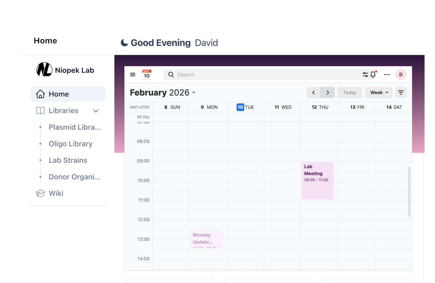Click the D avatar for account options
This screenshot has width=435, height=283.
click(401, 74)
